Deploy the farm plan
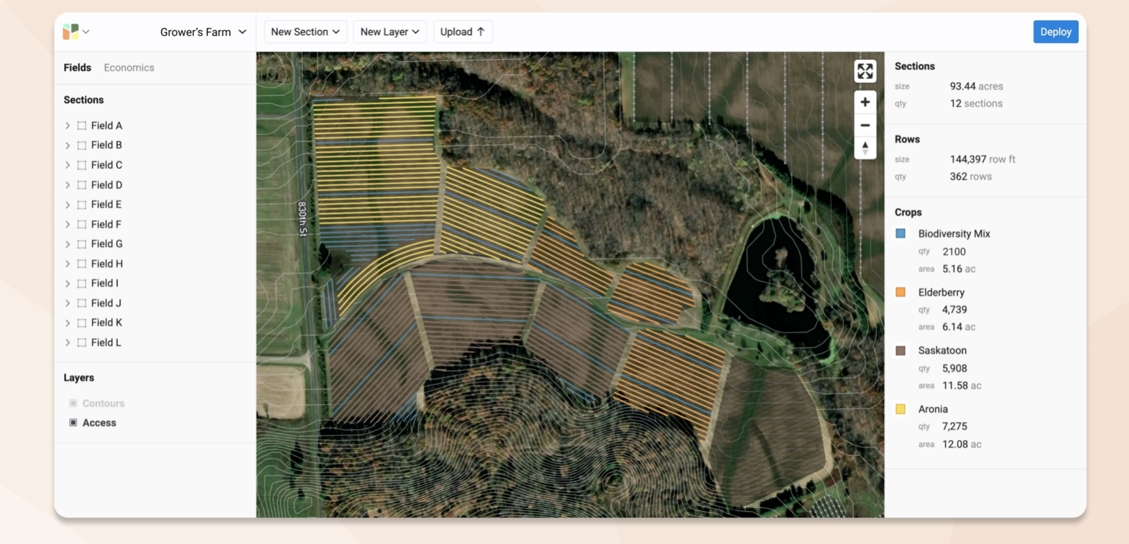Image resolution: width=1129 pixels, height=544 pixels. 1056,32
